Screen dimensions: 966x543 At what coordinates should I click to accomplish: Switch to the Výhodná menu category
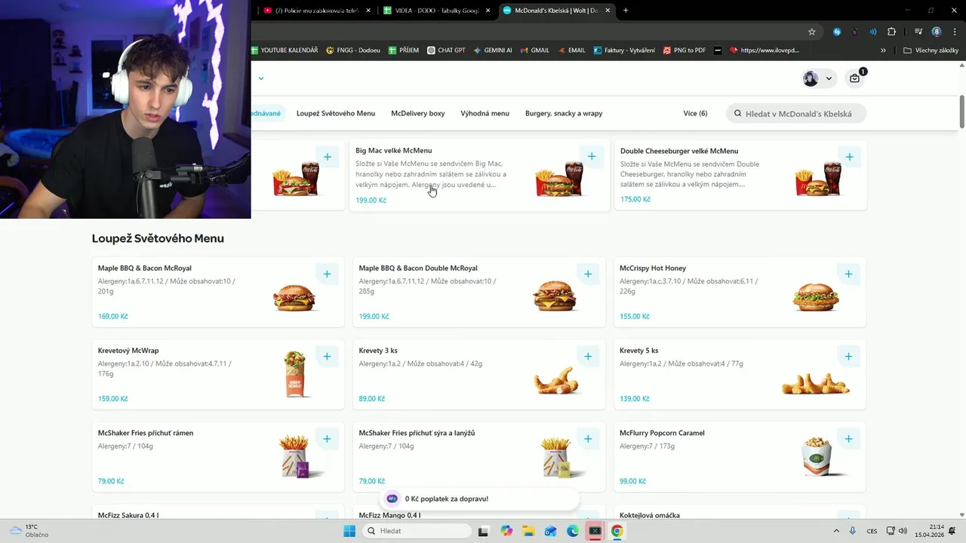tap(485, 113)
